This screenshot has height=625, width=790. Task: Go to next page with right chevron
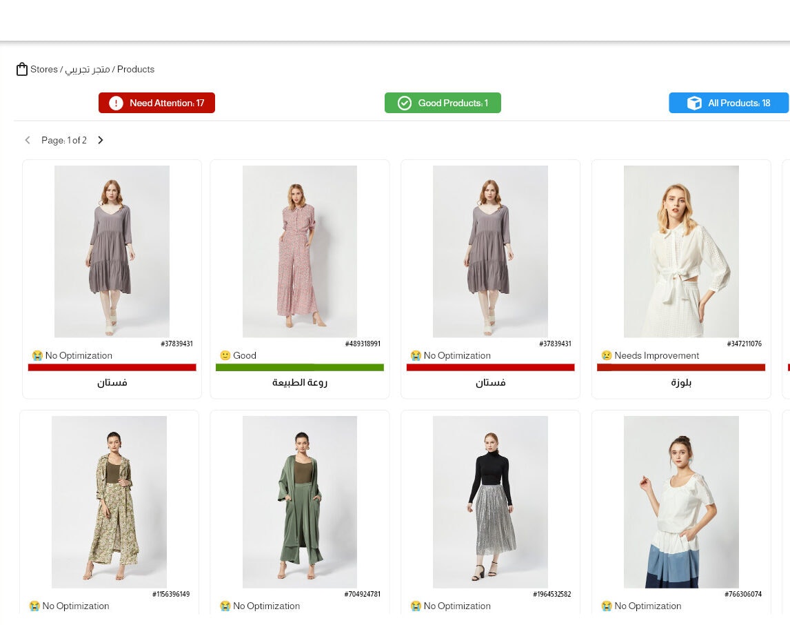click(x=100, y=140)
